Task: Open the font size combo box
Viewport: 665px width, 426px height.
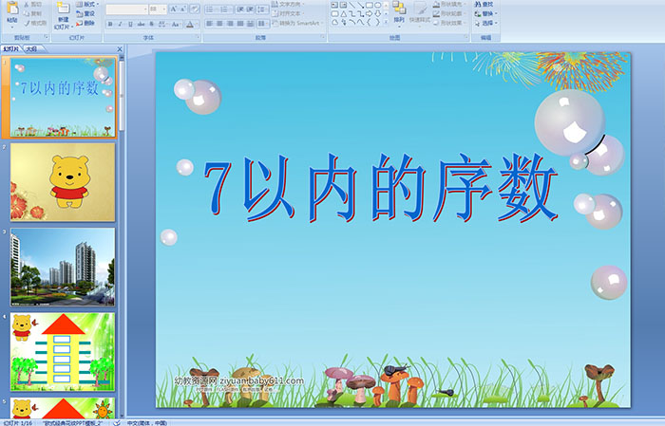Action: click(x=158, y=9)
